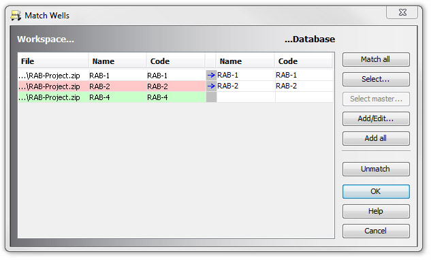431x260 pixels.
Task: Click workspace code cell RAB-4
Action: [176, 97]
